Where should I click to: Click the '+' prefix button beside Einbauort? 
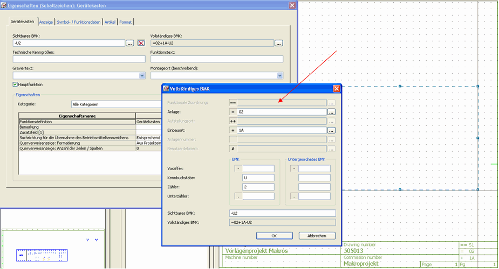(x=233, y=130)
